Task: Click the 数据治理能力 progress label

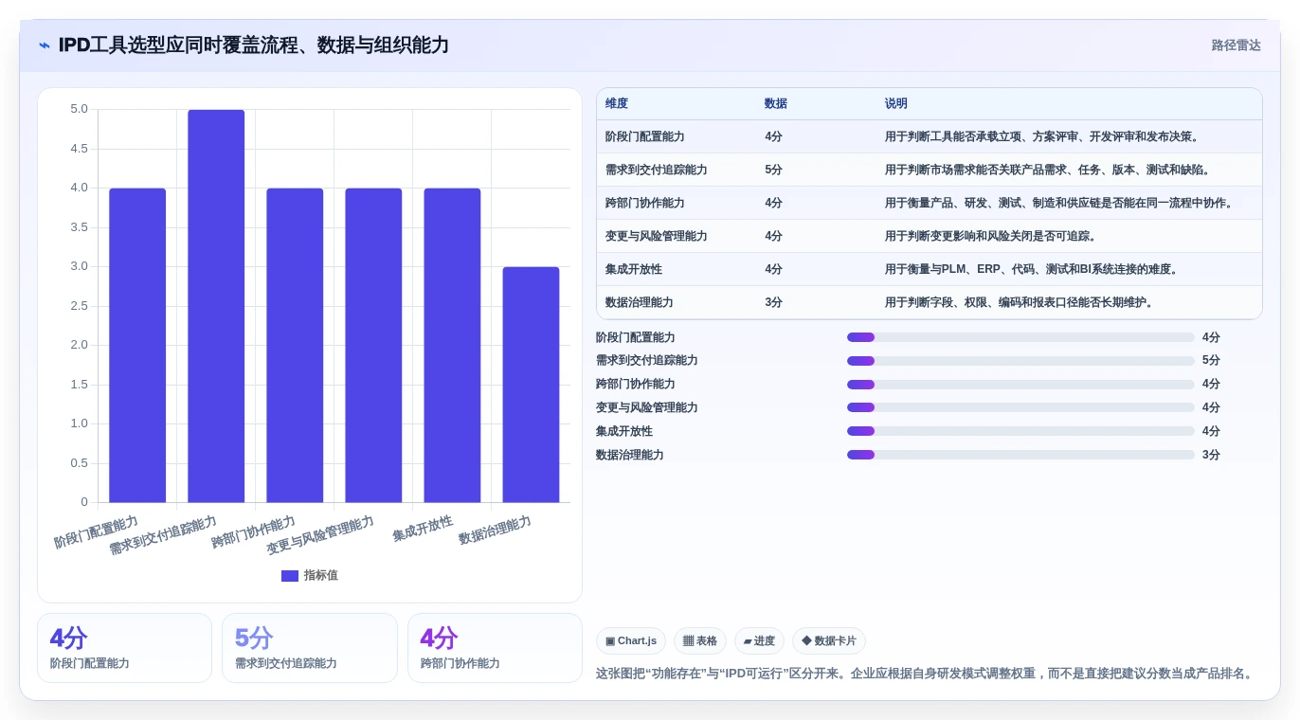Action: [630, 455]
